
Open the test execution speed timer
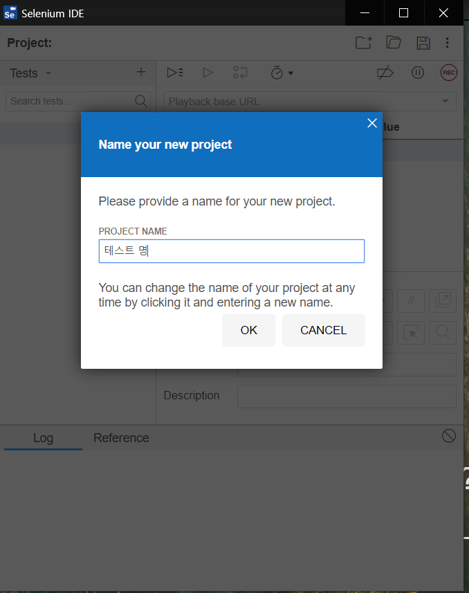(x=281, y=73)
